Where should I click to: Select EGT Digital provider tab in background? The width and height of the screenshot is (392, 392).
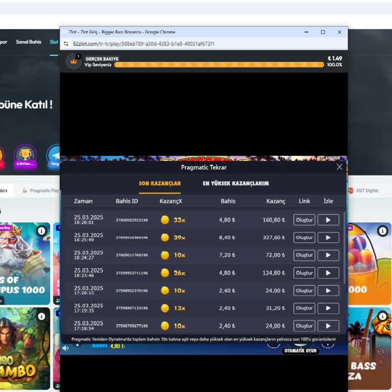363,190
